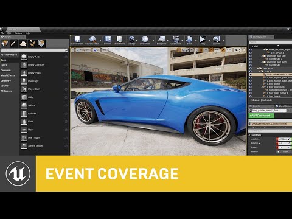Switch to the World Settings tab
The width and height of the screenshot is (292, 219).
click(x=283, y=106)
